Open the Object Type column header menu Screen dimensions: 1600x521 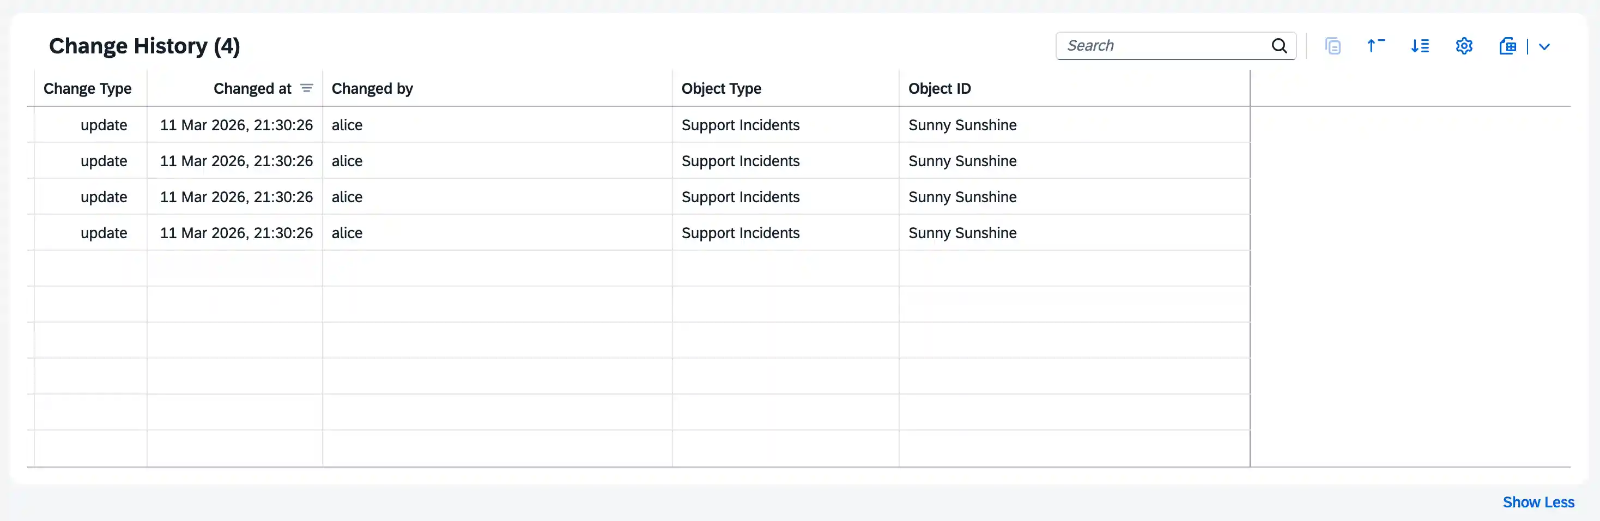(721, 89)
